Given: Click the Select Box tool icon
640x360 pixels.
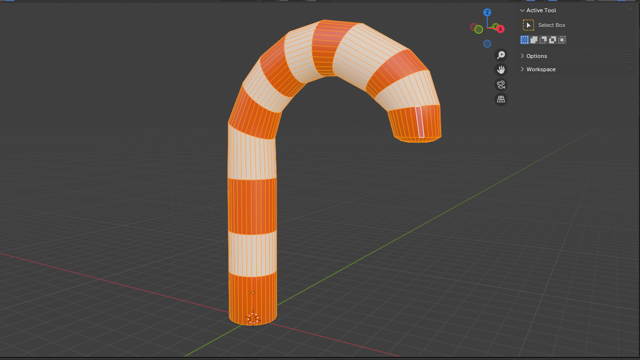Looking at the screenshot, I should pos(529,25).
